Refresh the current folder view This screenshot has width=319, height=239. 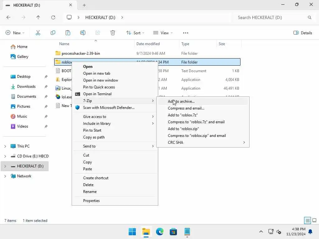53,17
